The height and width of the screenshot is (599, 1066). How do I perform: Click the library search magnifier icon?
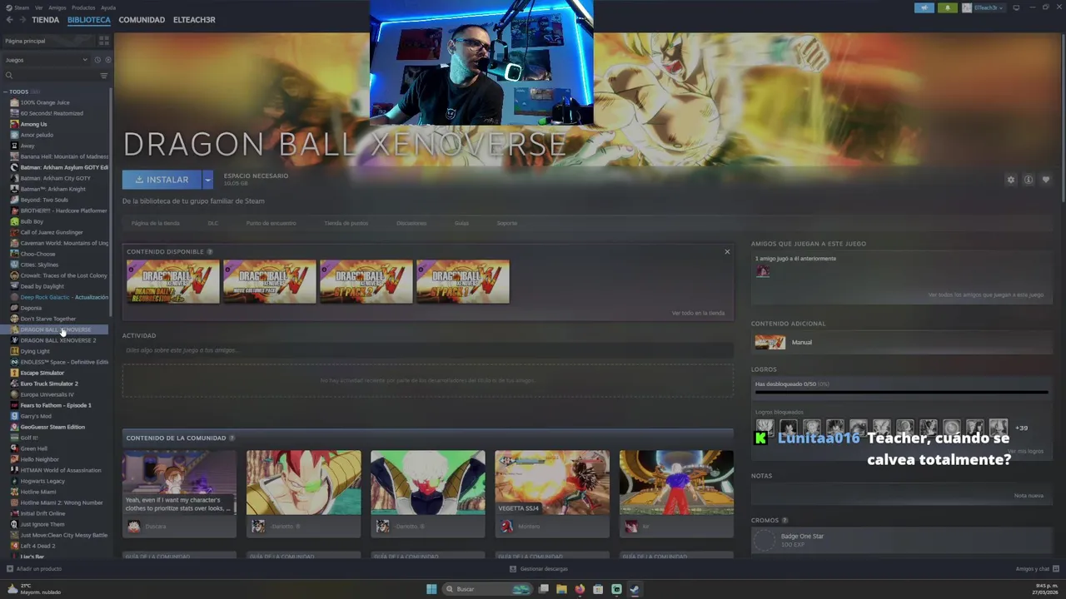tap(9, 76)
